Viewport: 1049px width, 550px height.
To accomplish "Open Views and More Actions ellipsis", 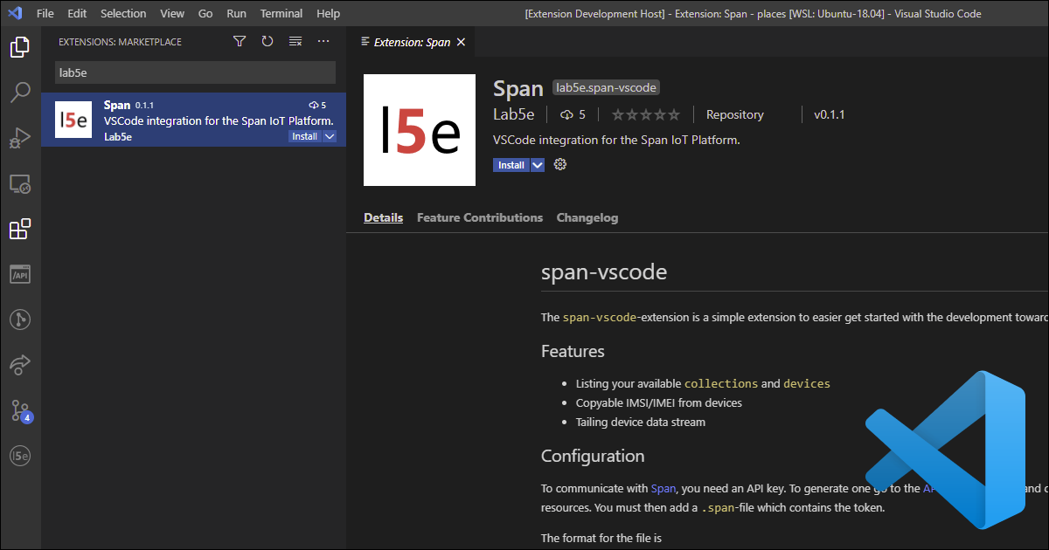I will 323,41.
